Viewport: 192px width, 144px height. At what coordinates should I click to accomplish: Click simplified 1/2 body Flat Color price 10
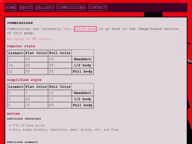pos(36,99)
